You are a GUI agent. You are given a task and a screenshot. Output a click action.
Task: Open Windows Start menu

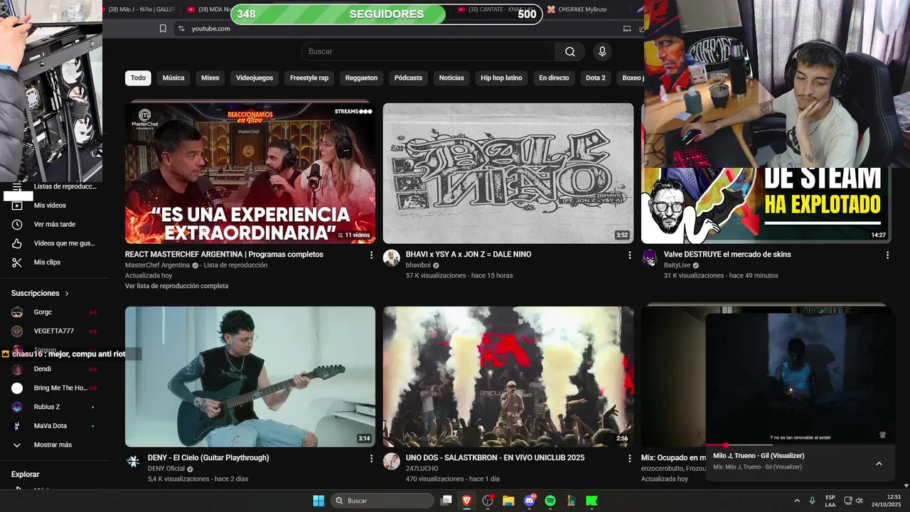[x=318, y=501]
